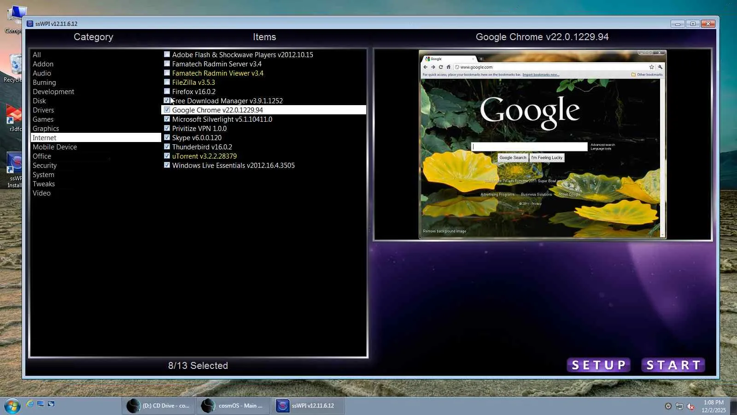Image resolution: width=737 pixels, height=415 pixels.
Task: Switch to the Office category
Action: [42, 156]
